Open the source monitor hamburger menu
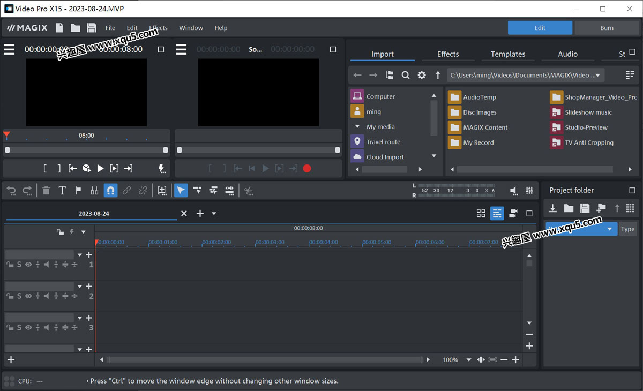This screenshot has height=391, width=643. [x=181, y=49]
